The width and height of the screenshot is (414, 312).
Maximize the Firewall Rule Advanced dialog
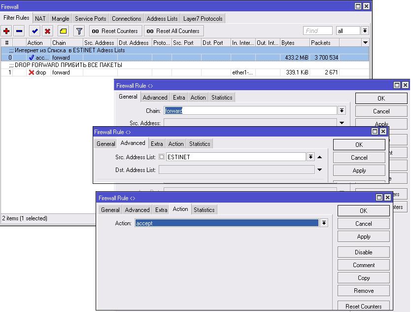375,132
